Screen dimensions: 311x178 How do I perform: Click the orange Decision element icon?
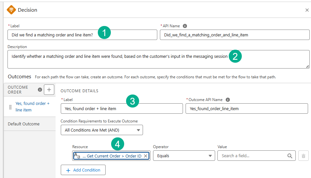11,10
